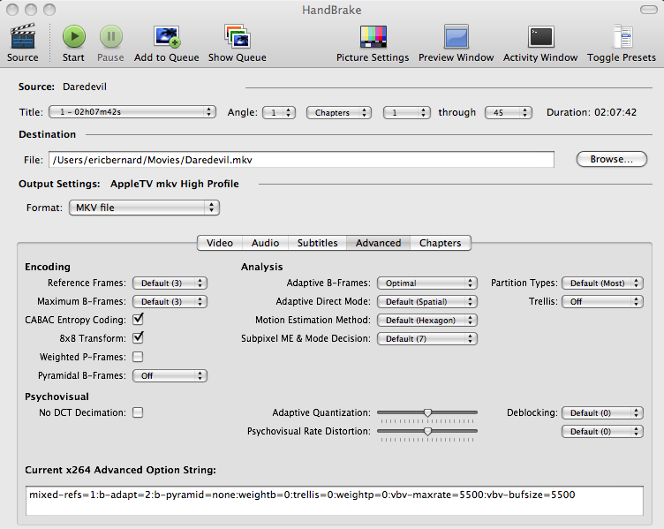Click the Browse... button
664x529 pixels.
click(612, 159)
